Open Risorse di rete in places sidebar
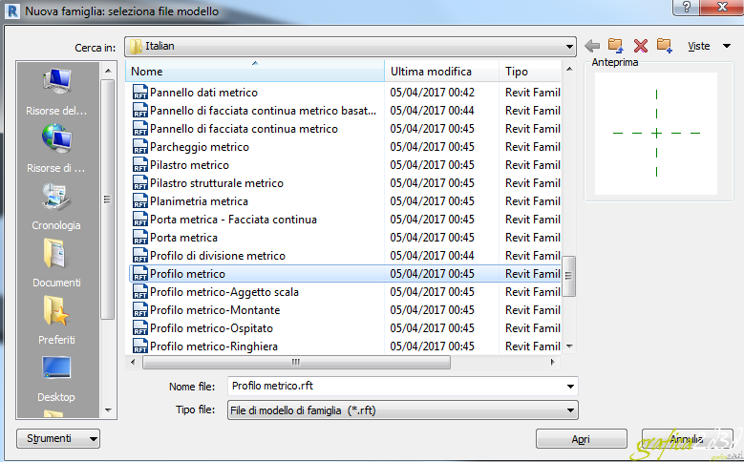 56,149
